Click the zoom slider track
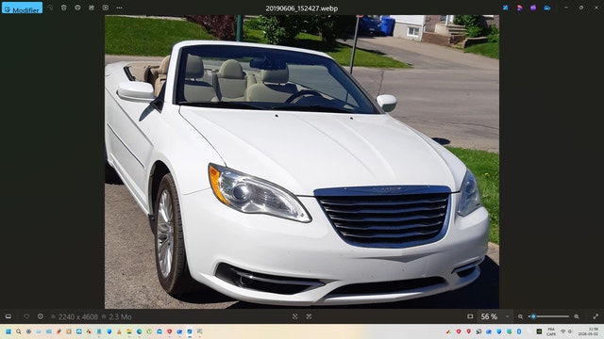The width and height of the screenshot is (604, 339). 549,316
